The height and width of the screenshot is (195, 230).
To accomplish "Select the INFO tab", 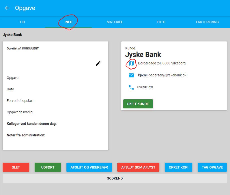I will click(68, 22).
